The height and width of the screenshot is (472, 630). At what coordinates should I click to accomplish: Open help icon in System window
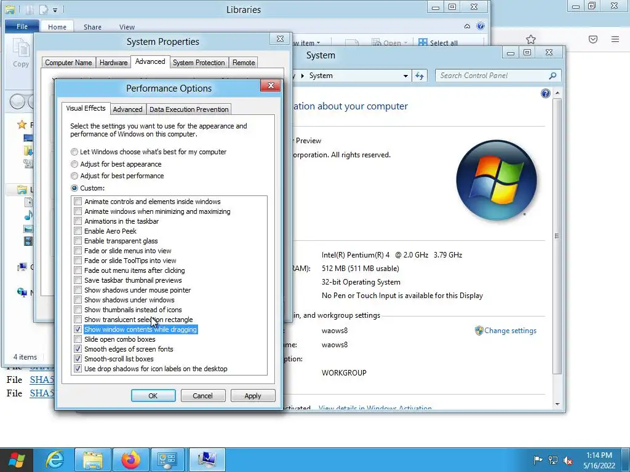[545, 93]
